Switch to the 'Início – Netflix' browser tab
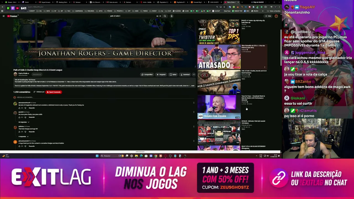This screenshot has height=199, width=354. 147,2
